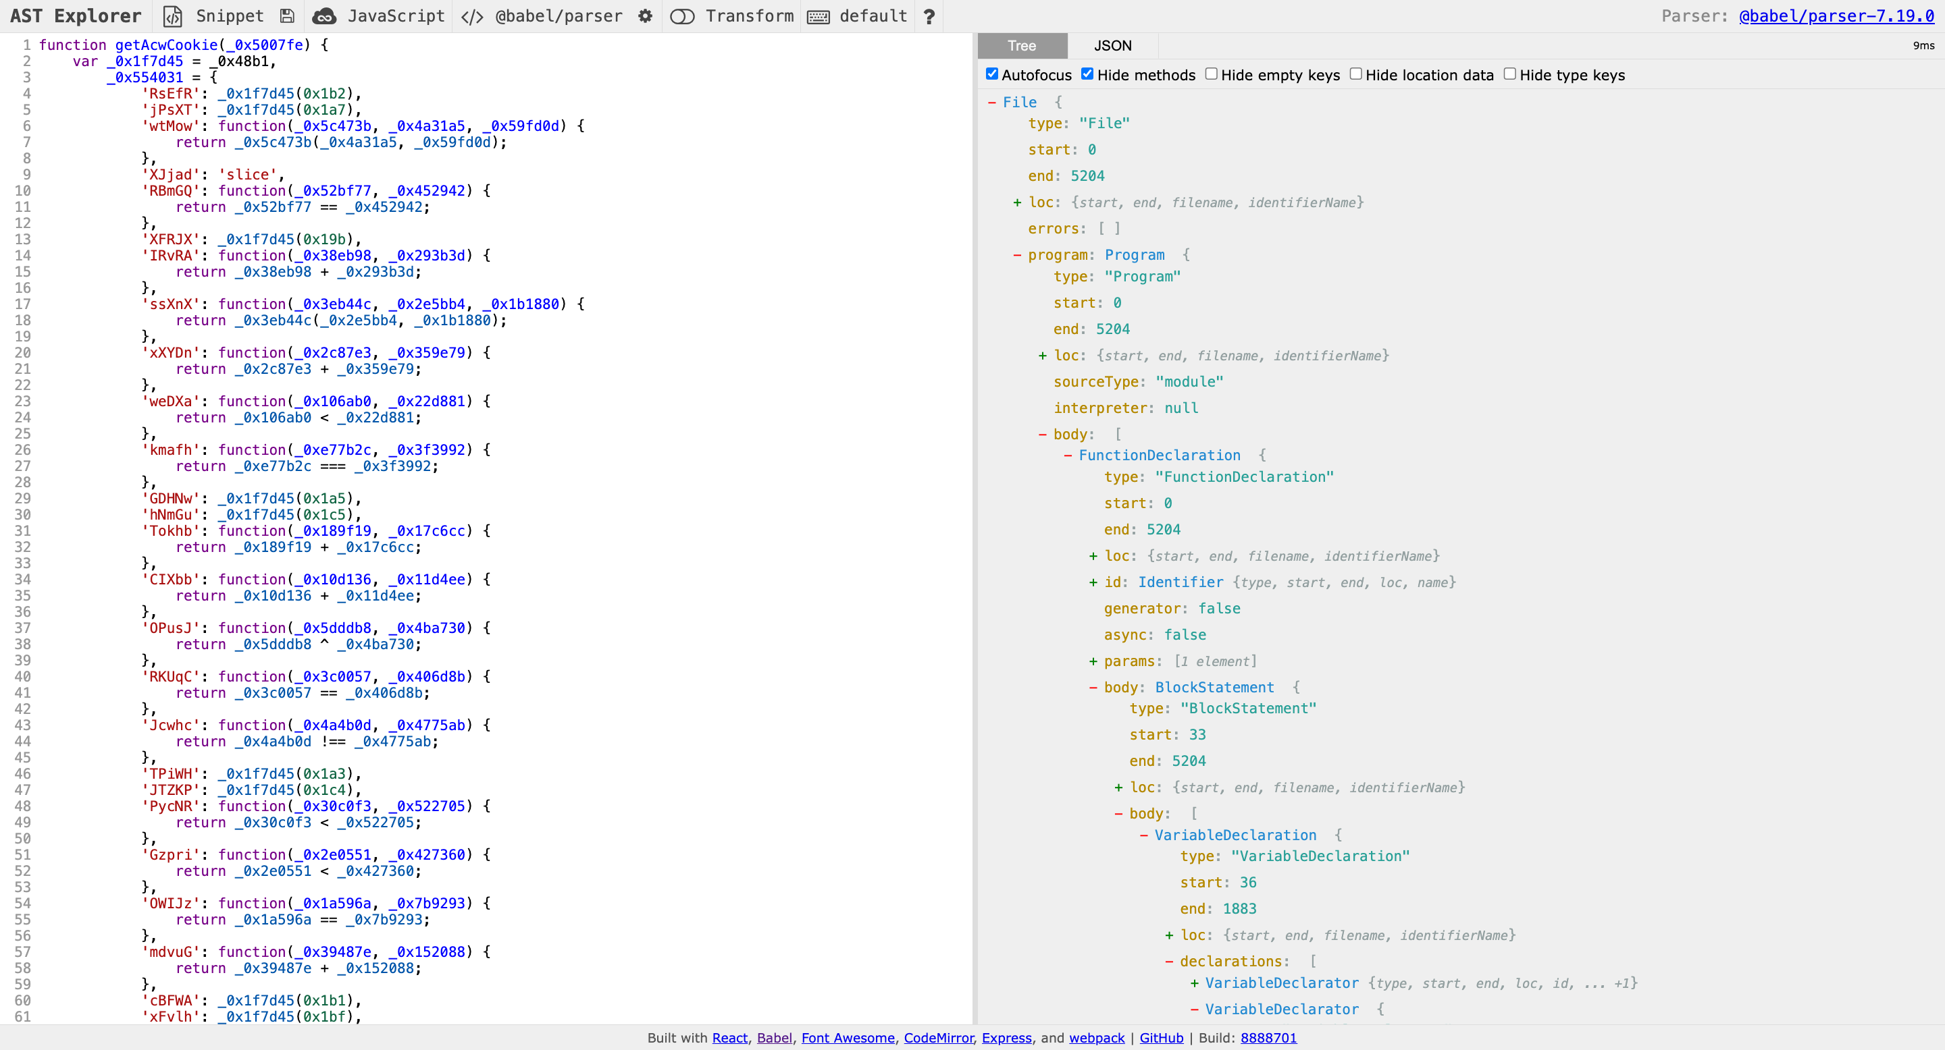This screenshot has width=1945, height=1050.
Task: Click the save floppy disk icon
Action: pos(287,16)
